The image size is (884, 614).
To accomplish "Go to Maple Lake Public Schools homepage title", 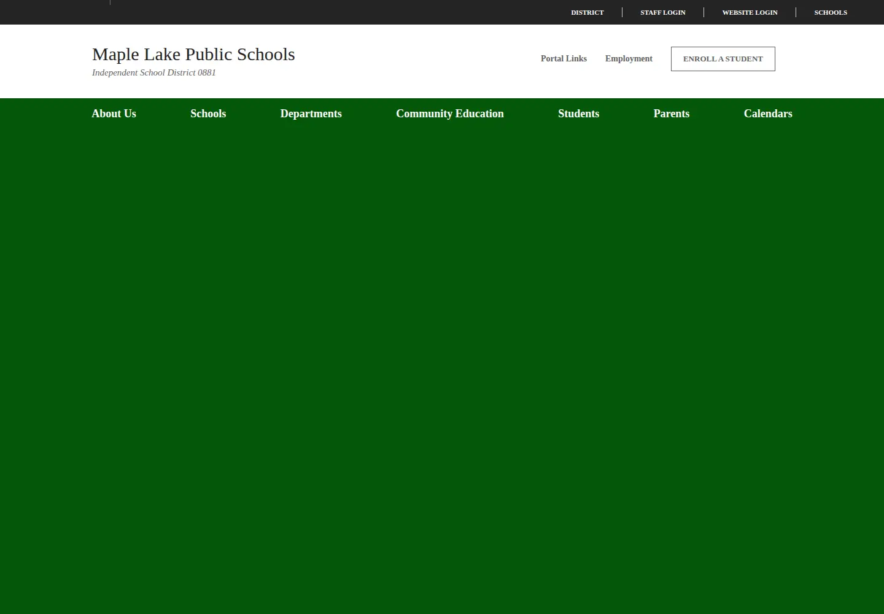I will tap(193, 54).
